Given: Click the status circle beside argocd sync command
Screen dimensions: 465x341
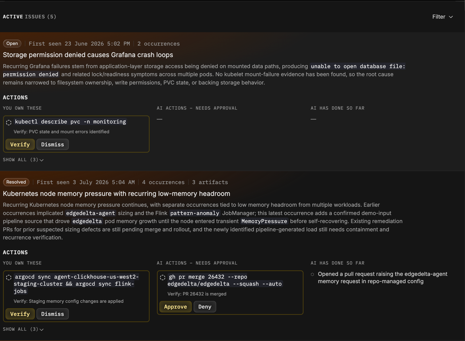Looking at the screenshot, I should (x=9, y=277).
